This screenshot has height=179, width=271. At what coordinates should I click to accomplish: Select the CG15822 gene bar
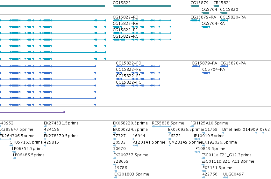coord(142,6)
